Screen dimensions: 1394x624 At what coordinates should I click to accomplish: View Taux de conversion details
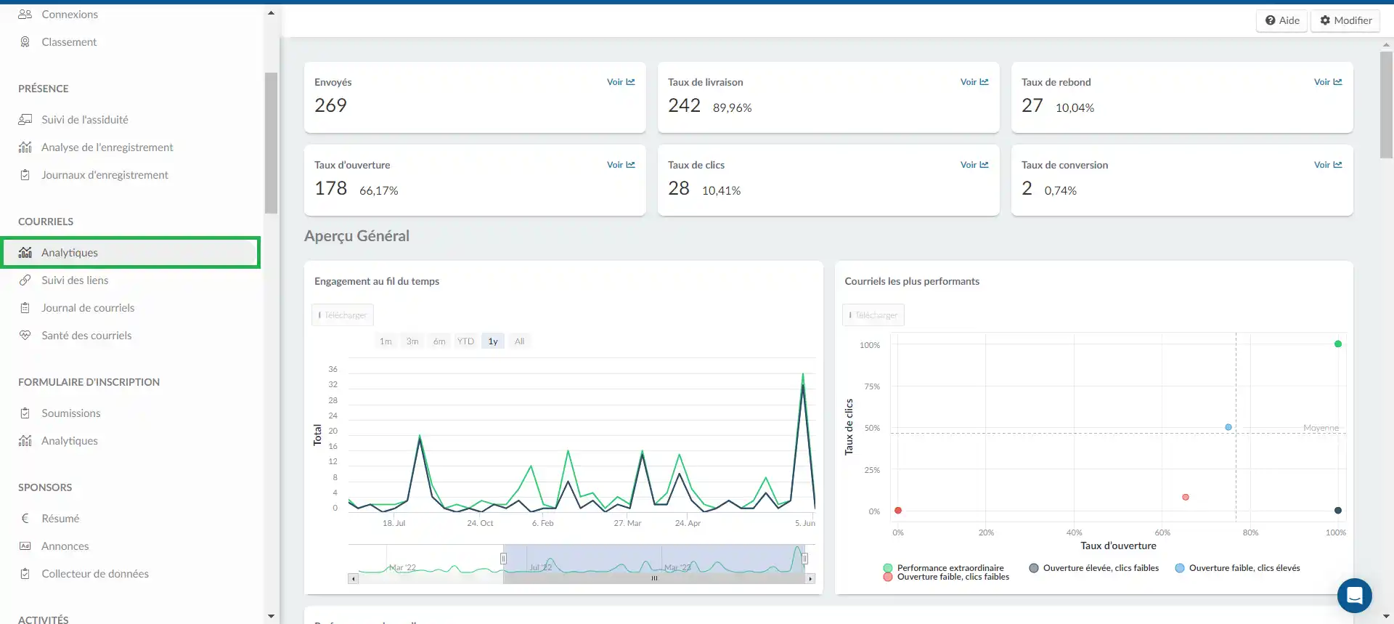(x=1328, y=165)
